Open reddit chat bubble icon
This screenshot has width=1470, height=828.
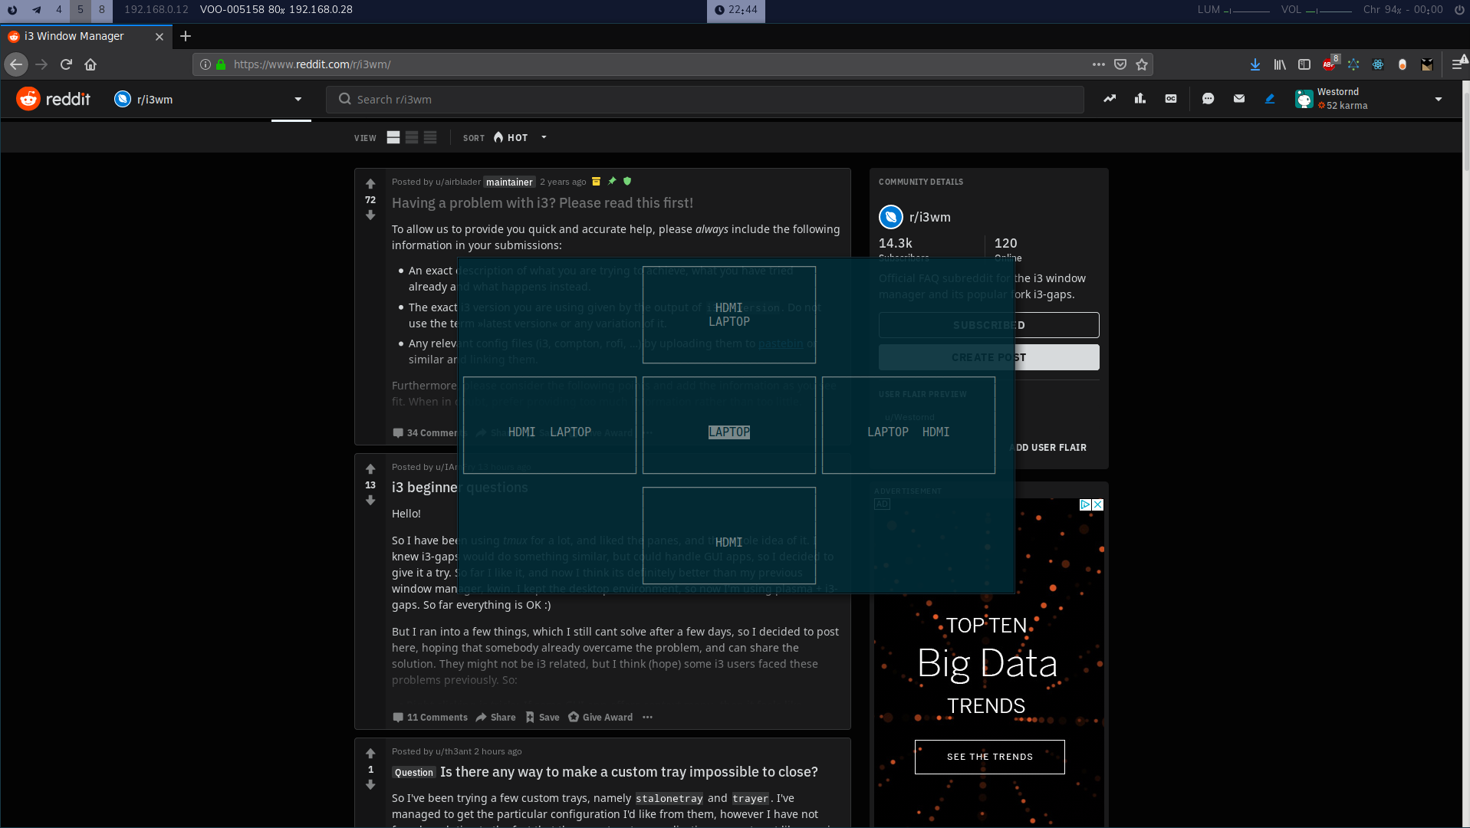point(1209,99)
